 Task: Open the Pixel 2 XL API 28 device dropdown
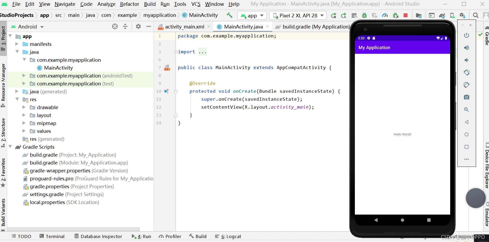tap(298, 16)
